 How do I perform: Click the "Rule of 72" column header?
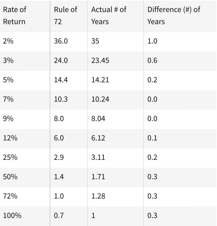pos(65,16)
